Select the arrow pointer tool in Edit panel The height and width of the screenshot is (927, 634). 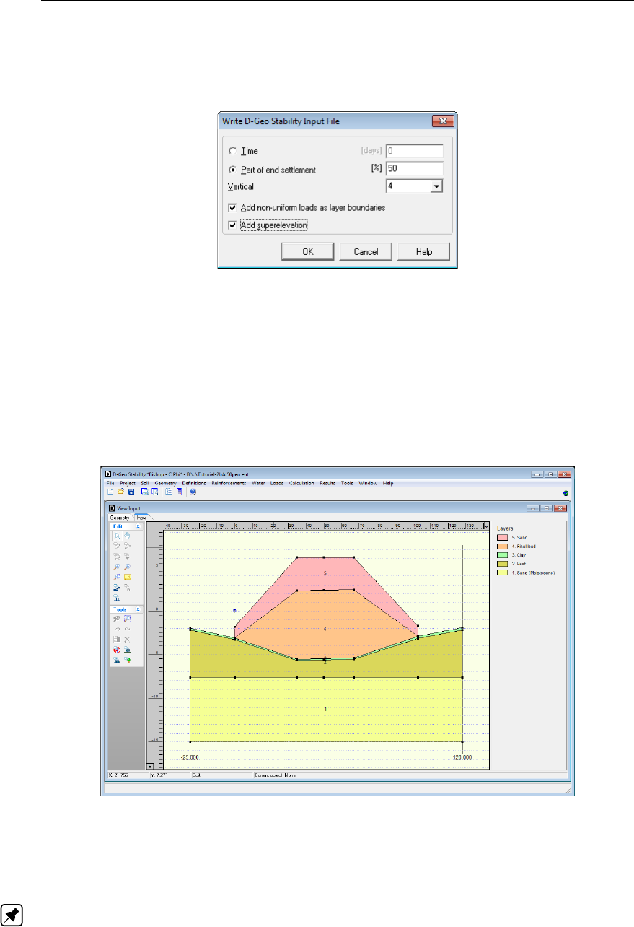click(117, 536)
